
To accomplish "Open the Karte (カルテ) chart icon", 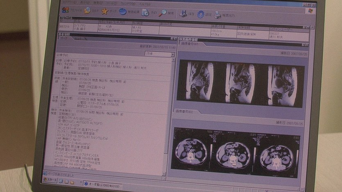I will pos(88,11).
